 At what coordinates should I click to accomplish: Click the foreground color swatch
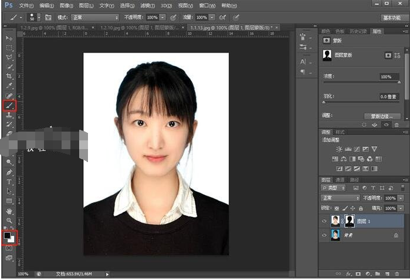coord(7,236)
